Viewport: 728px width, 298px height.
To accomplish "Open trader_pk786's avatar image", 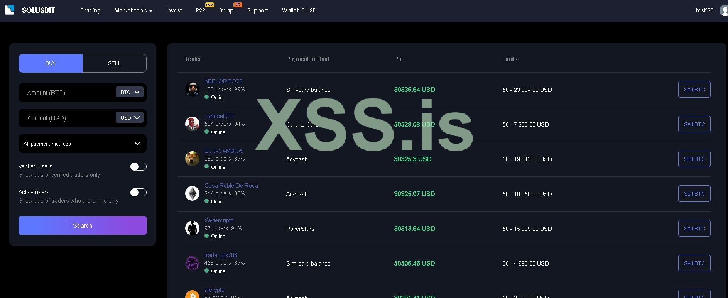I will (192, 263).
